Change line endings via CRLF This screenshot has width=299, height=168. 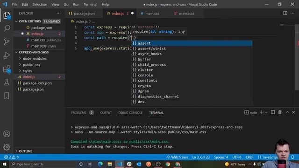click(x=249, y=157)
